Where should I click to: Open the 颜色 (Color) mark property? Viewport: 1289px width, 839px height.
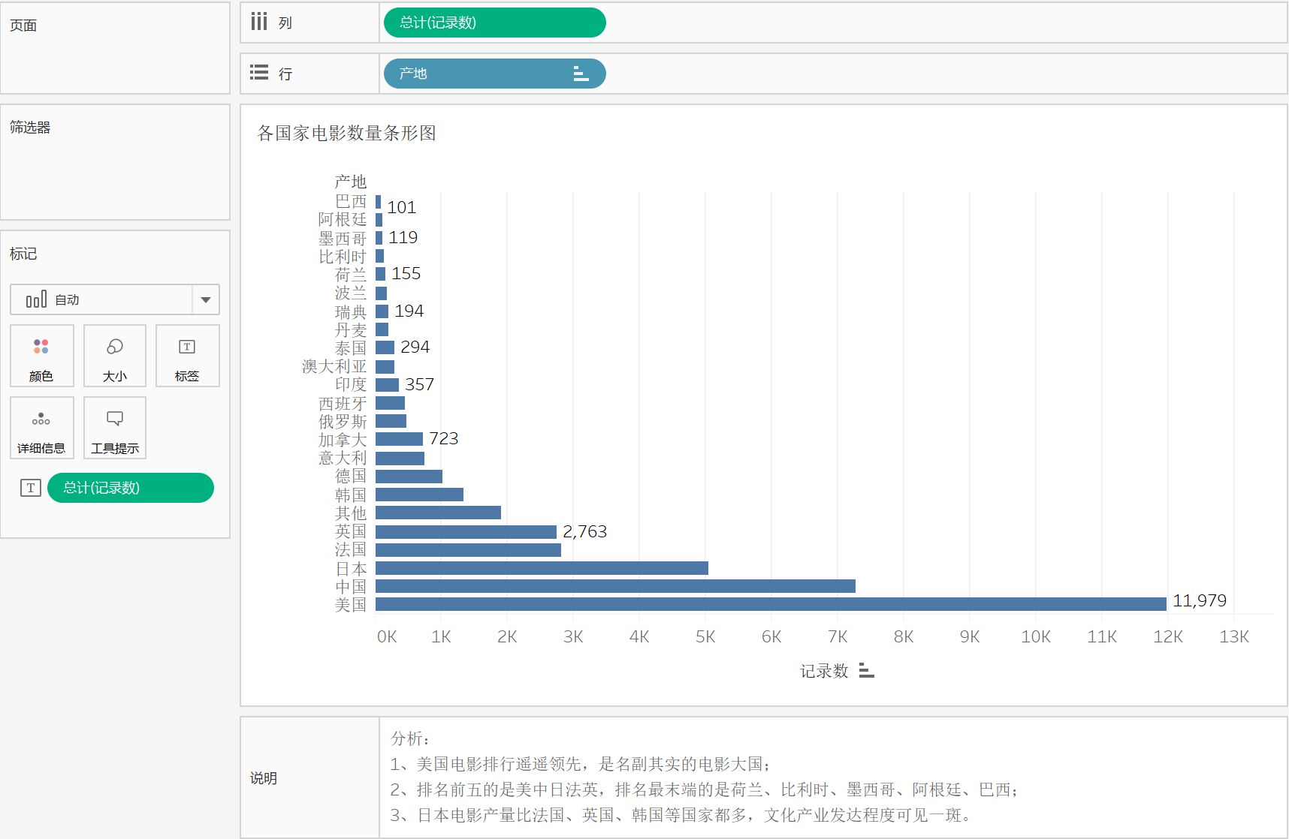(x=41, y=356)
